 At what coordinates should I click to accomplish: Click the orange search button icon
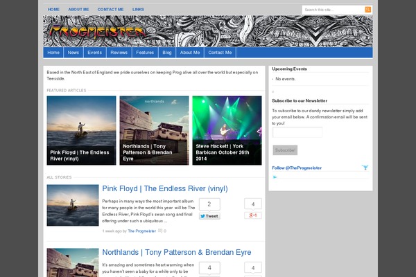pos(367,10)
